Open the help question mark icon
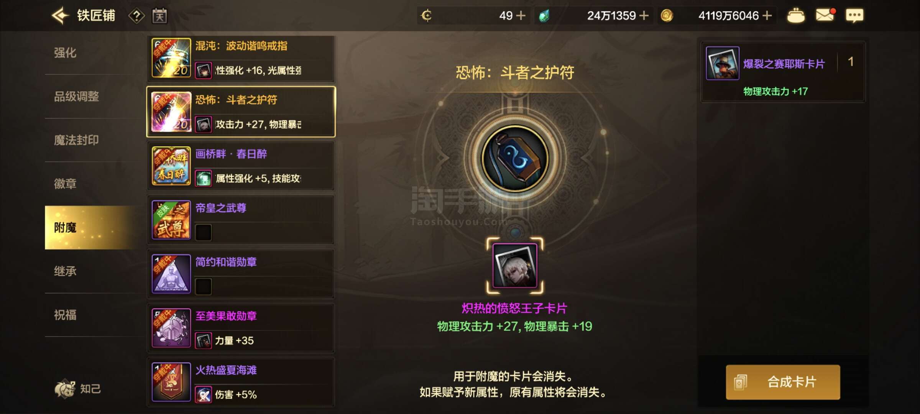 click(136, 16)
